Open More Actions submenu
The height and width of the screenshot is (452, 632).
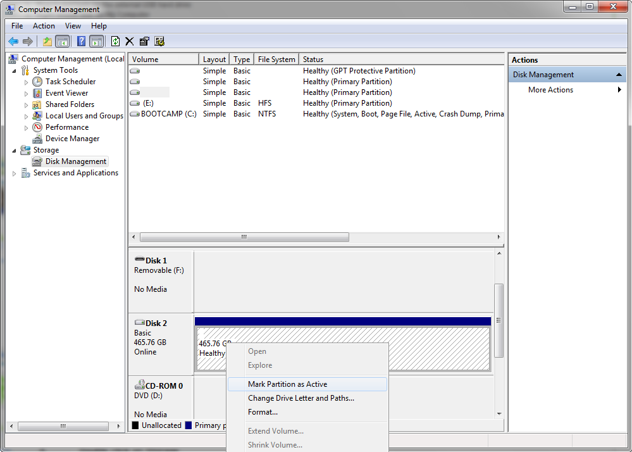(x=567, y=90)
